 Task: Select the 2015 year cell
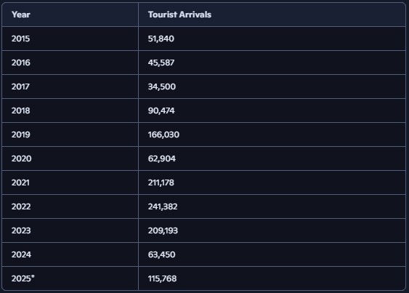pyautogui.click(x=70, y=39)
